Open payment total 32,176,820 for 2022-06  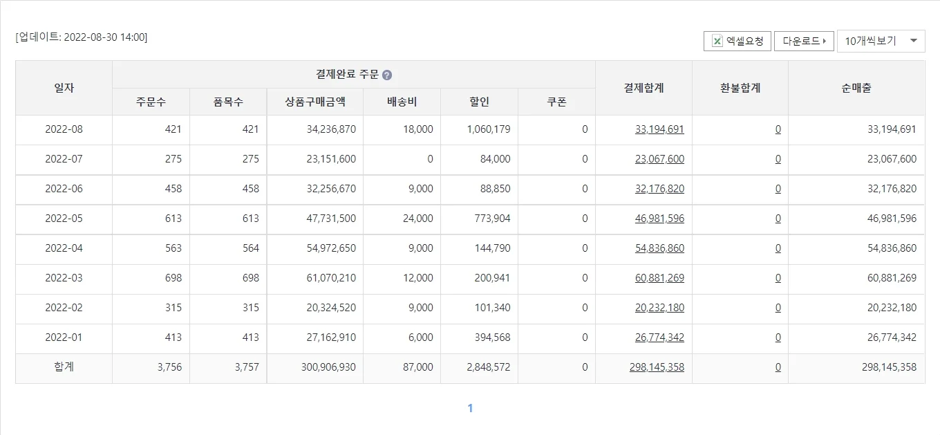(659, 189)
